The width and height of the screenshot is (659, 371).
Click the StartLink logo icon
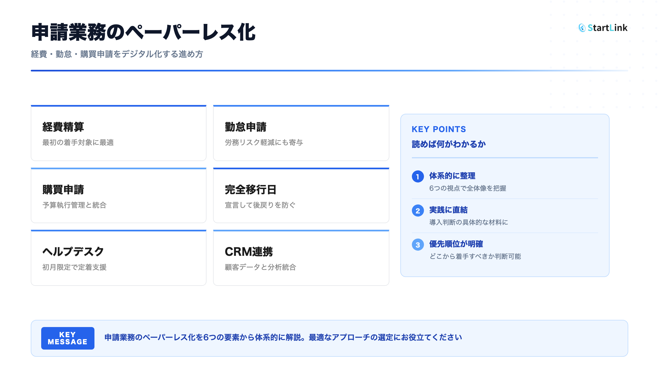click(582, 28)
